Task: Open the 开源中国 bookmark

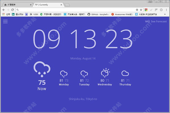Action: [x=51, y=14]
